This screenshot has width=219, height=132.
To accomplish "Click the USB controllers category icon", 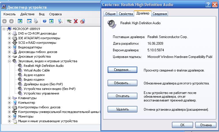I will [14, 112].
